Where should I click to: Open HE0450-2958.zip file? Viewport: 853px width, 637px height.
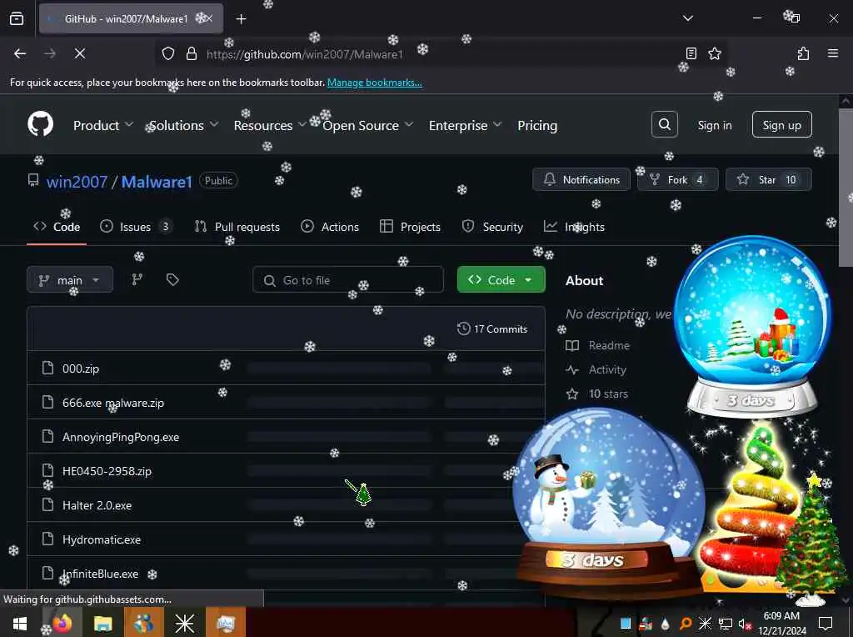click(107, 471)
